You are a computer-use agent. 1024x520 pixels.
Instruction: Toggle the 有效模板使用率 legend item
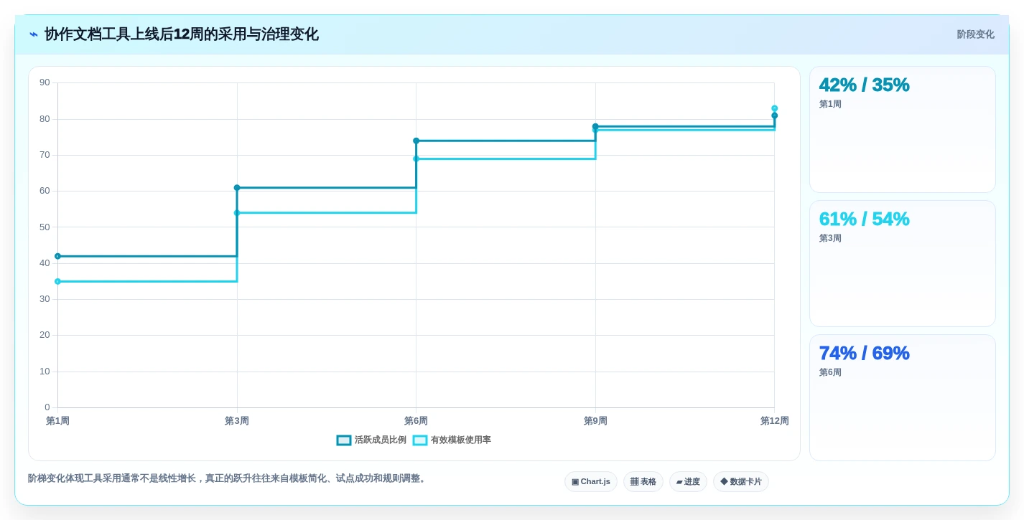(452, 440)
